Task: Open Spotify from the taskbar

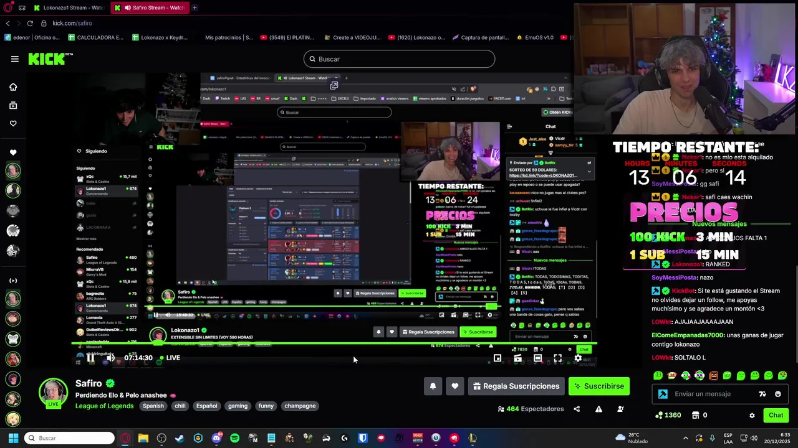Action: point(234,438)
